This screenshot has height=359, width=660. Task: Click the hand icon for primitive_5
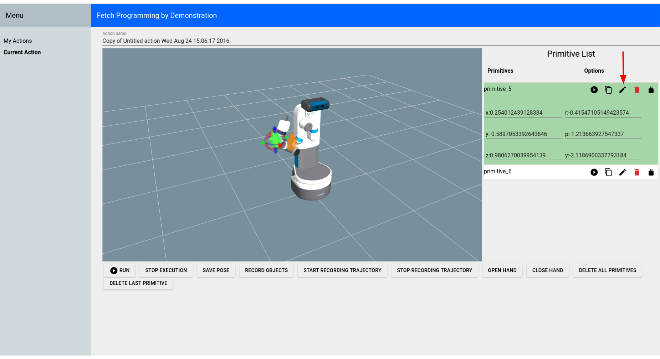coord(651,90)
